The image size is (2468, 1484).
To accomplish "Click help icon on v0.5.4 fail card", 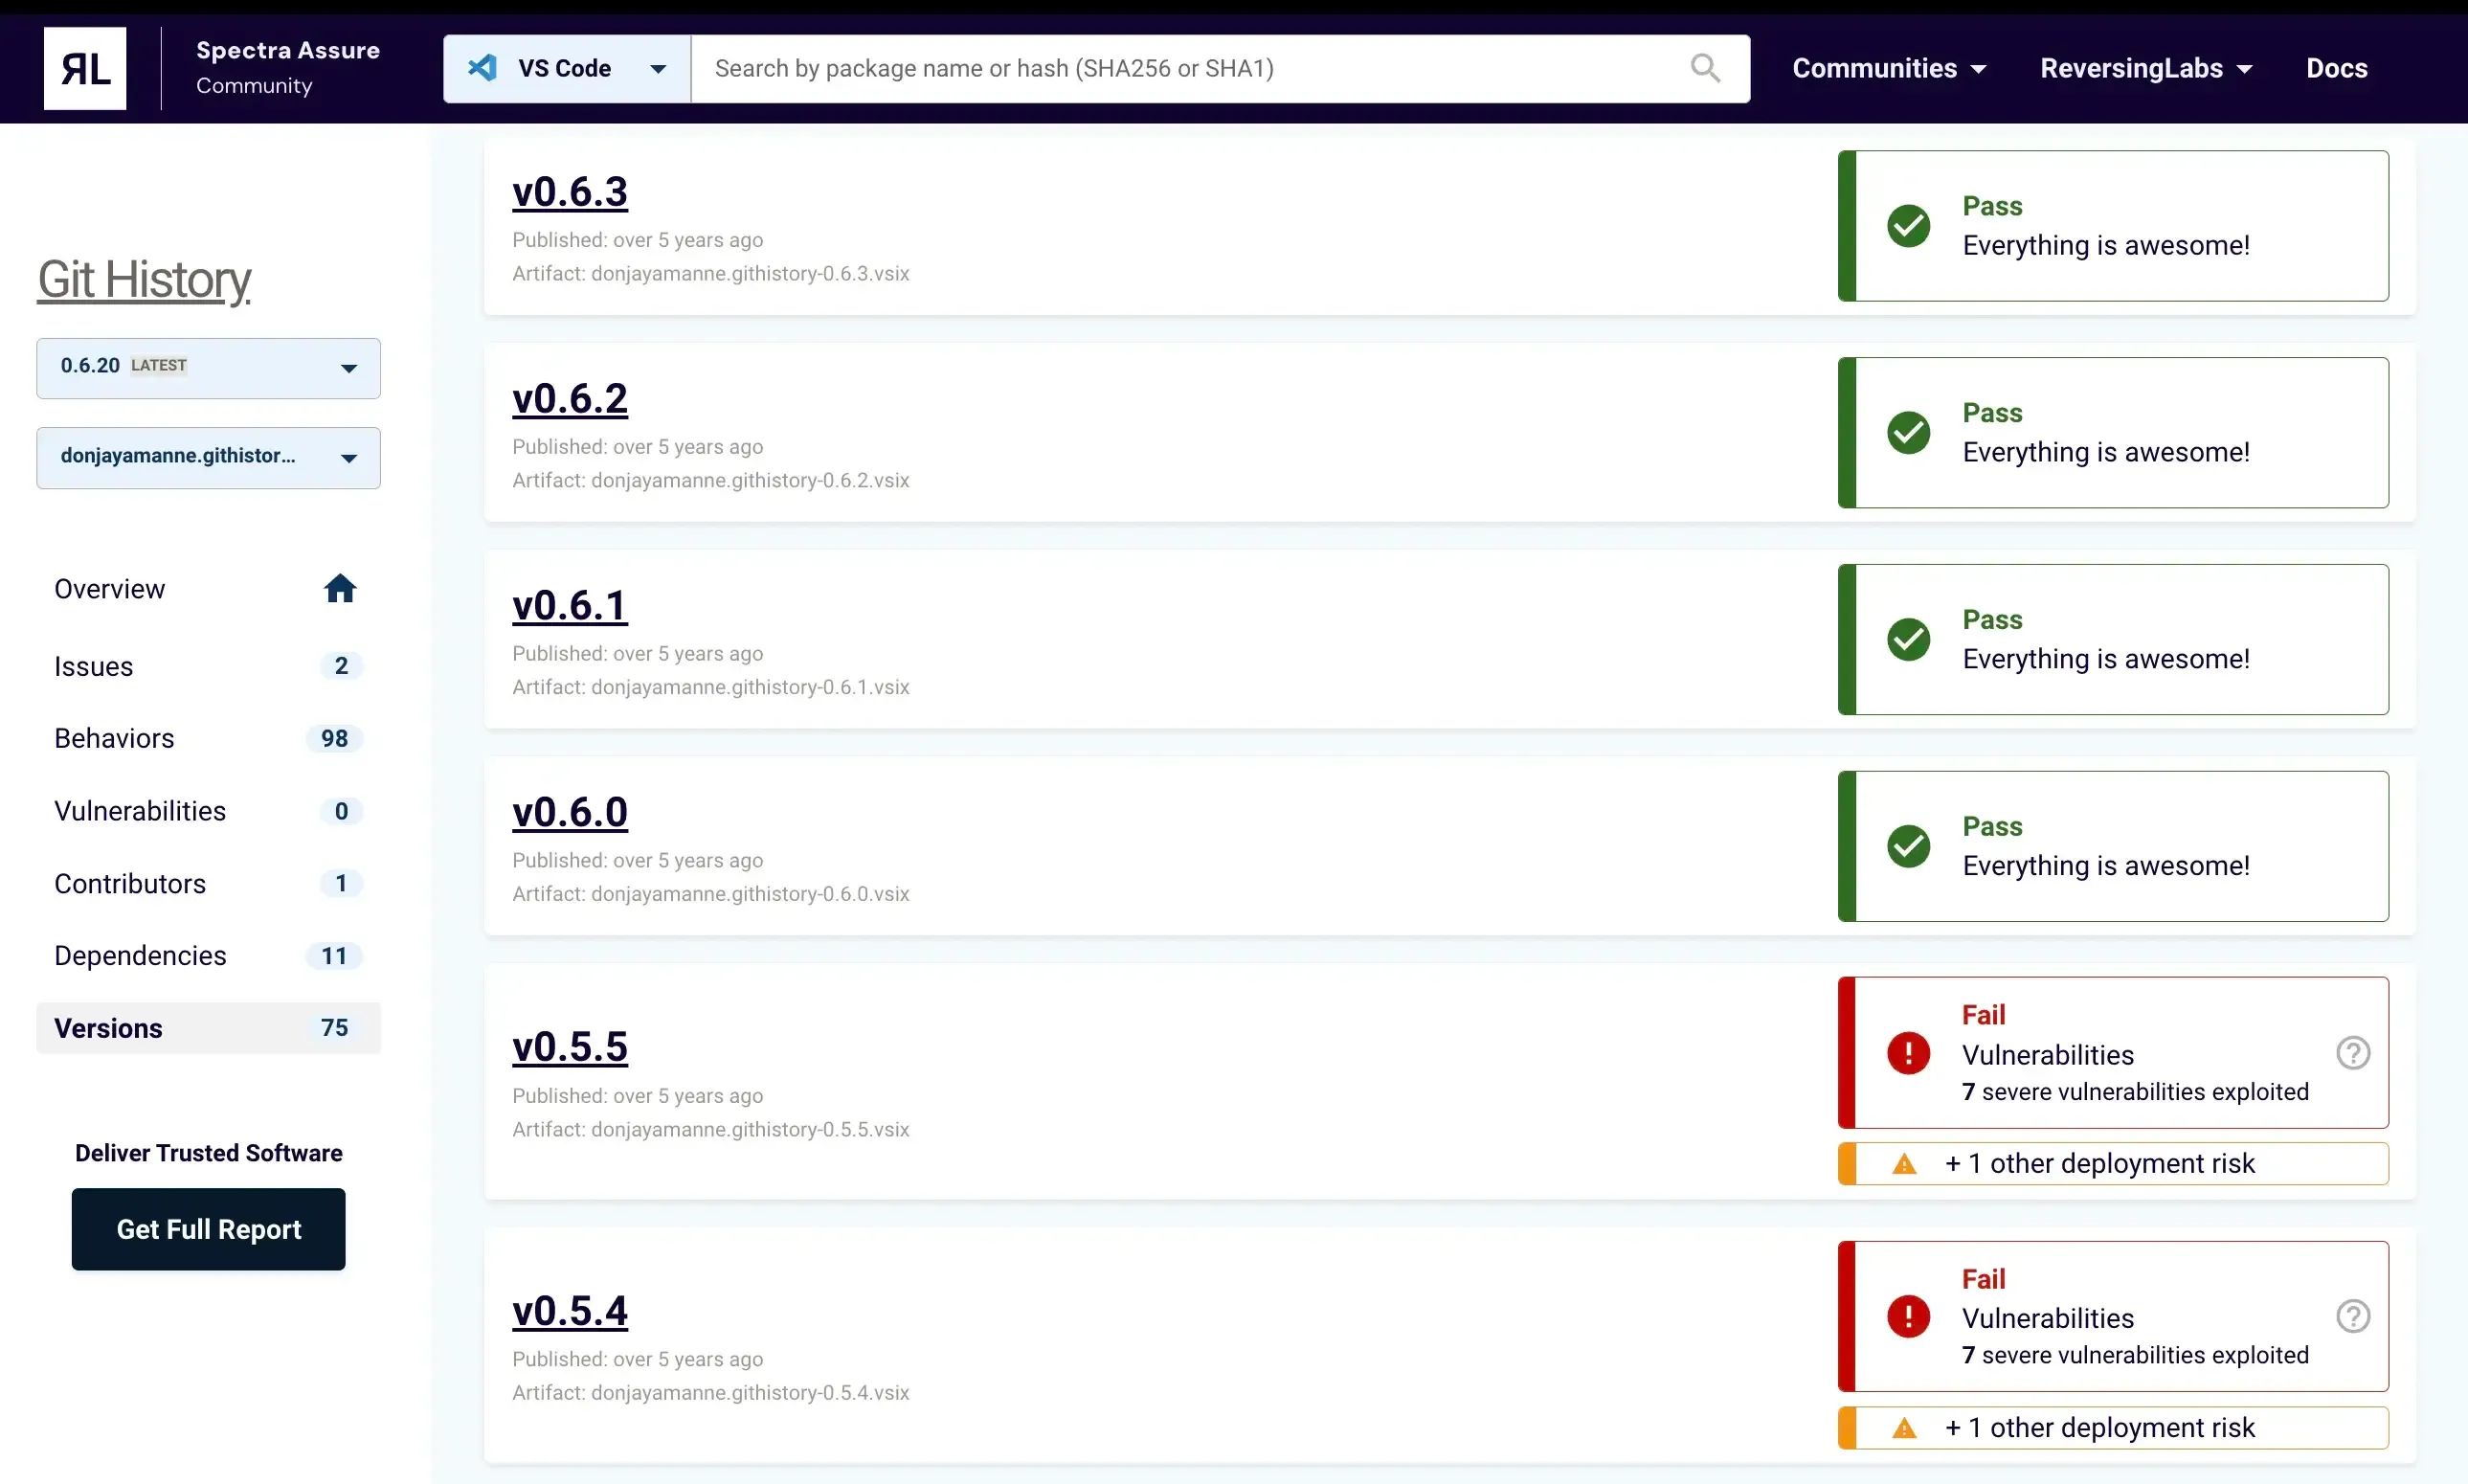I will coord(2352,1316).
